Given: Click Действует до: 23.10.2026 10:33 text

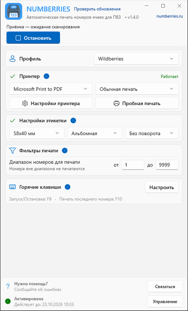Looking at the screenshot, I should pos(44,304).
